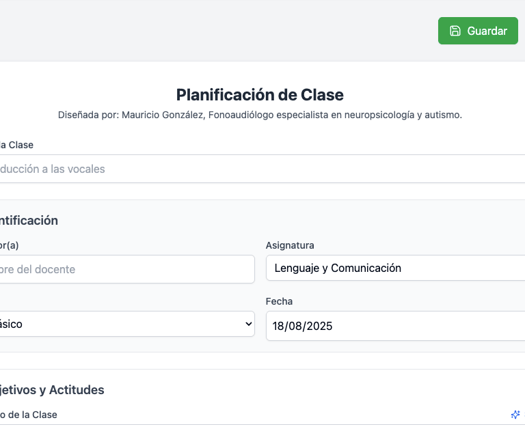525x429 pixels.
Task: Click the chevron arrow on the course select
Action: (248, 325)
